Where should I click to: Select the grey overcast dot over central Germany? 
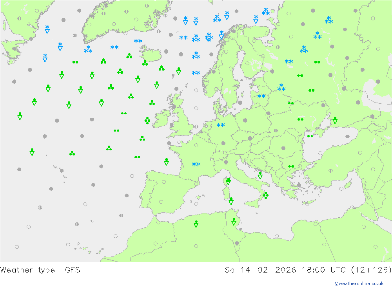click(223, 143)
